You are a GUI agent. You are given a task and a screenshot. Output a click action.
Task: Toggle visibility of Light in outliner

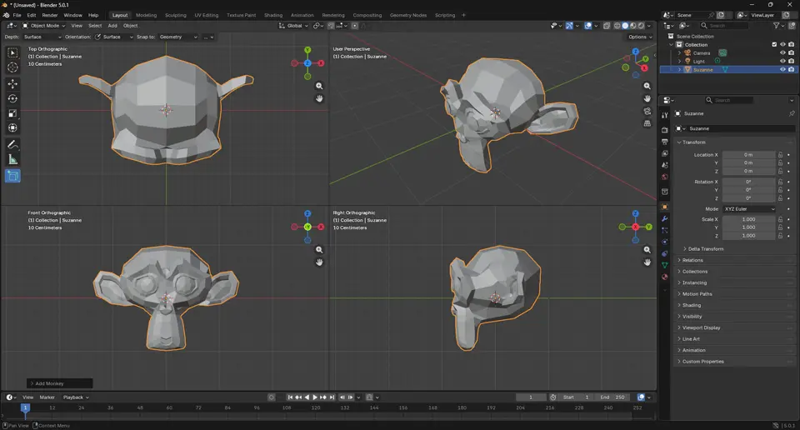click(782, 61)
